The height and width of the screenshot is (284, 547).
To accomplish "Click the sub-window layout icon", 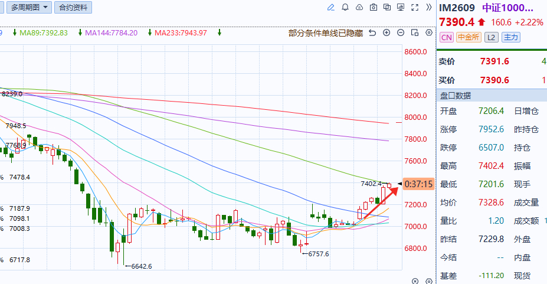I will 415,33.
